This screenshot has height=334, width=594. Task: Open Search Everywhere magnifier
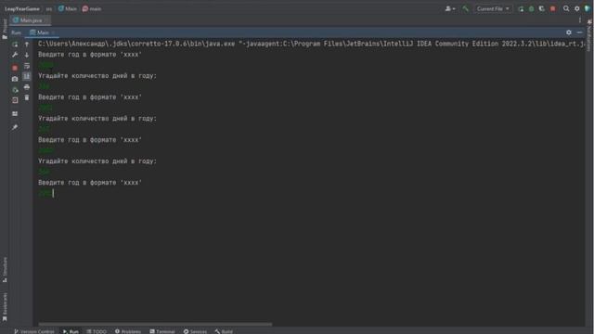click(x=566, y=8)
